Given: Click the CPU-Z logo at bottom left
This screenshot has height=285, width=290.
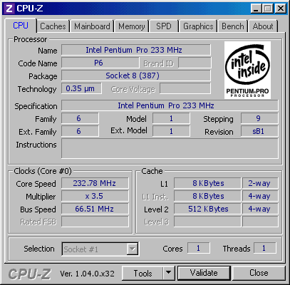Looking at the screenshot, I should click(x=29, y=274).
